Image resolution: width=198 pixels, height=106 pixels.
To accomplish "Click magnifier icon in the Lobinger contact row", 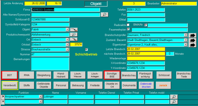I will (x=174, y=97).
